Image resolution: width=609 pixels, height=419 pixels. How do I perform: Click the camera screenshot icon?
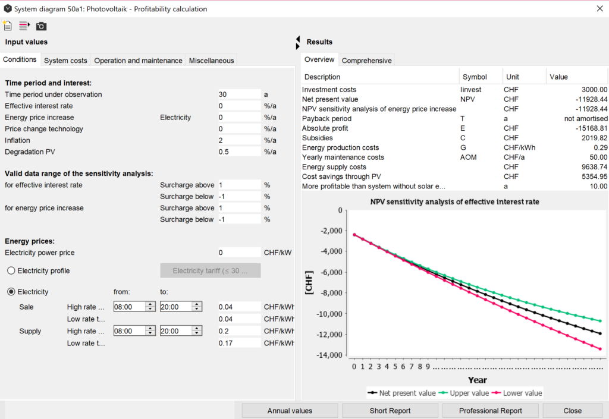coord(41,26)
